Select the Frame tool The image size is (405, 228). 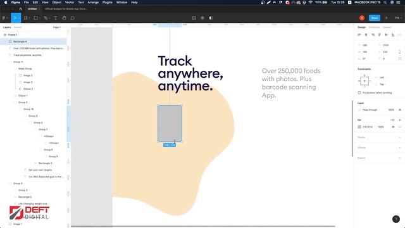tap(25, 18)
